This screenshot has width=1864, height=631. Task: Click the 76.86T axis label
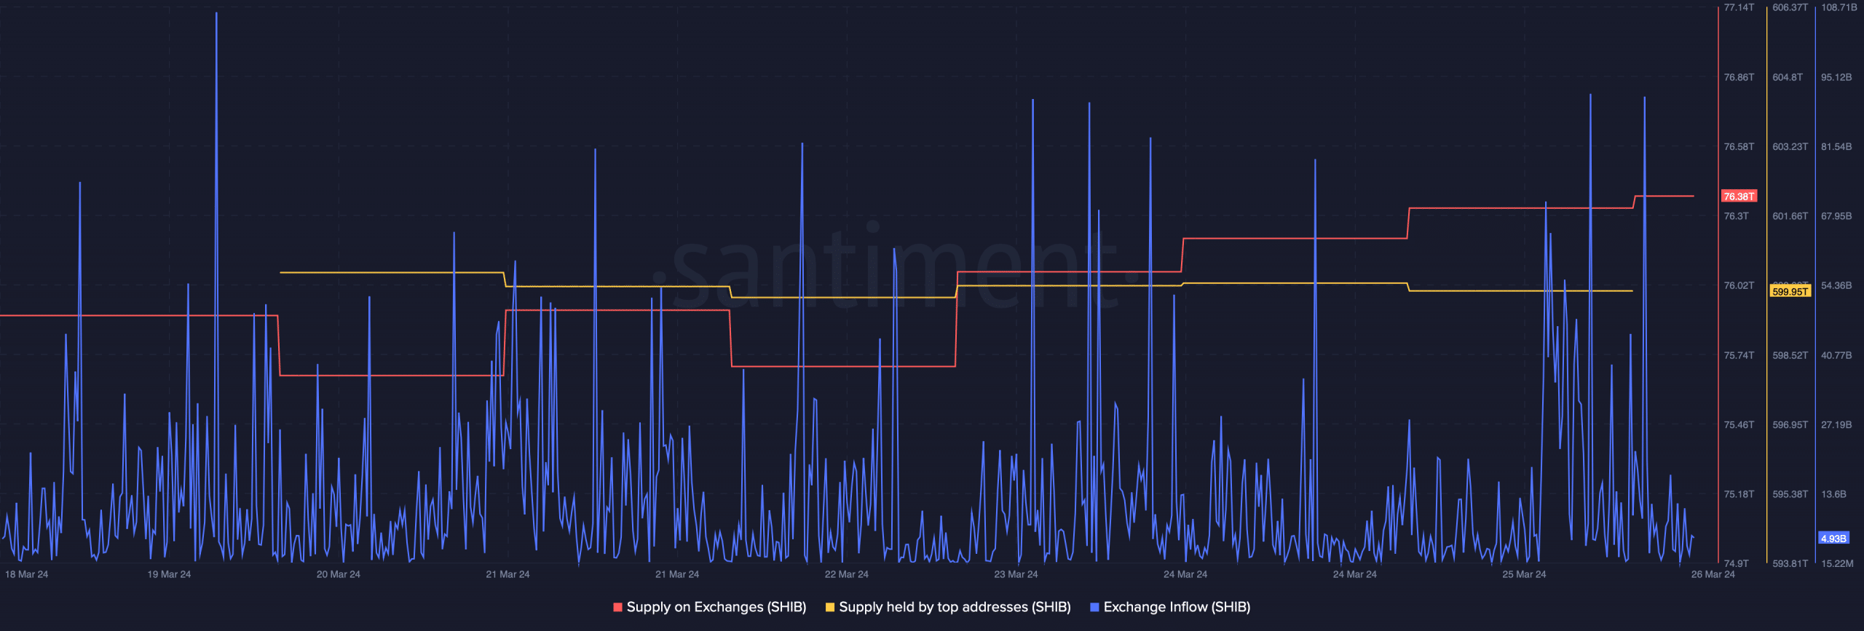click(x=1739, y=77)
